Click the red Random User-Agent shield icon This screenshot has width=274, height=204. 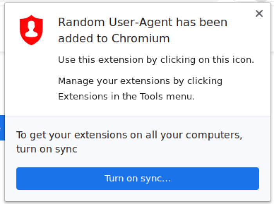[x=31, y=30]
